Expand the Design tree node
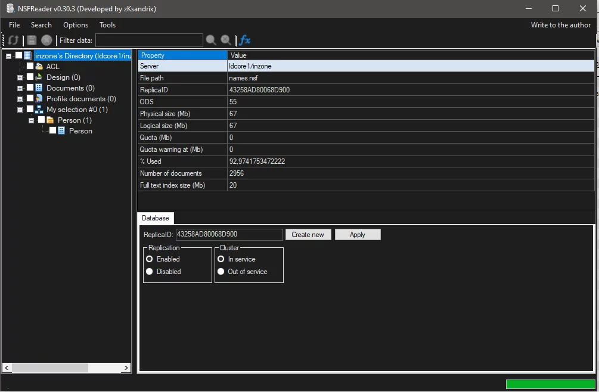599x392 pixels. pyautogui.click(x=20, y=77)
